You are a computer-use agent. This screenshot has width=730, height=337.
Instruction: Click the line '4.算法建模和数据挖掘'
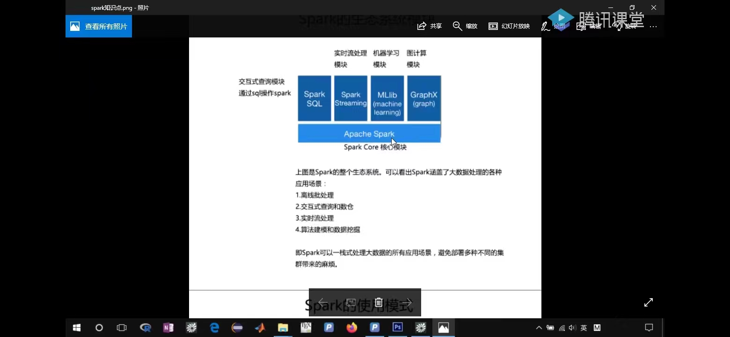(x=328, y=229)
